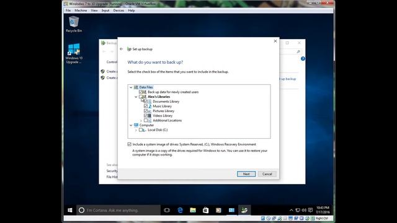397x223 pixels.
Task: Click the Backup and Restore taskbar icon
Action: click(244, 210)
